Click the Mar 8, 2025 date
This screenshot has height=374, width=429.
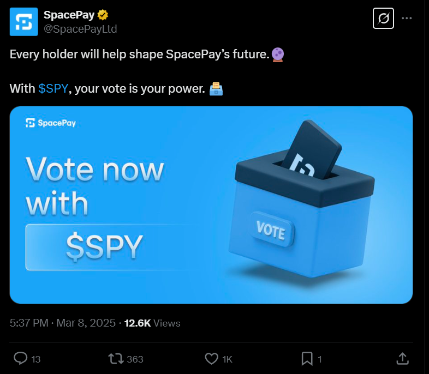[x=86, y=323]
